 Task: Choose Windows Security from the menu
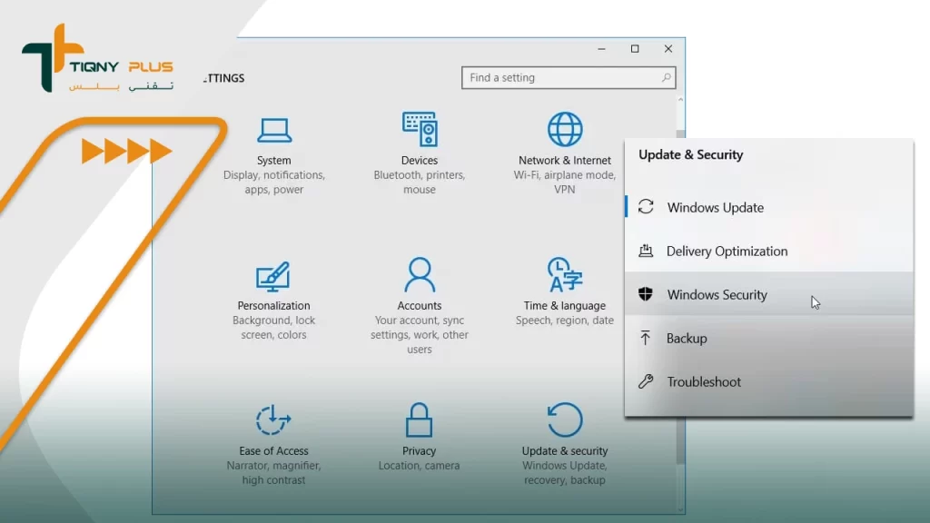coord(769,294)
